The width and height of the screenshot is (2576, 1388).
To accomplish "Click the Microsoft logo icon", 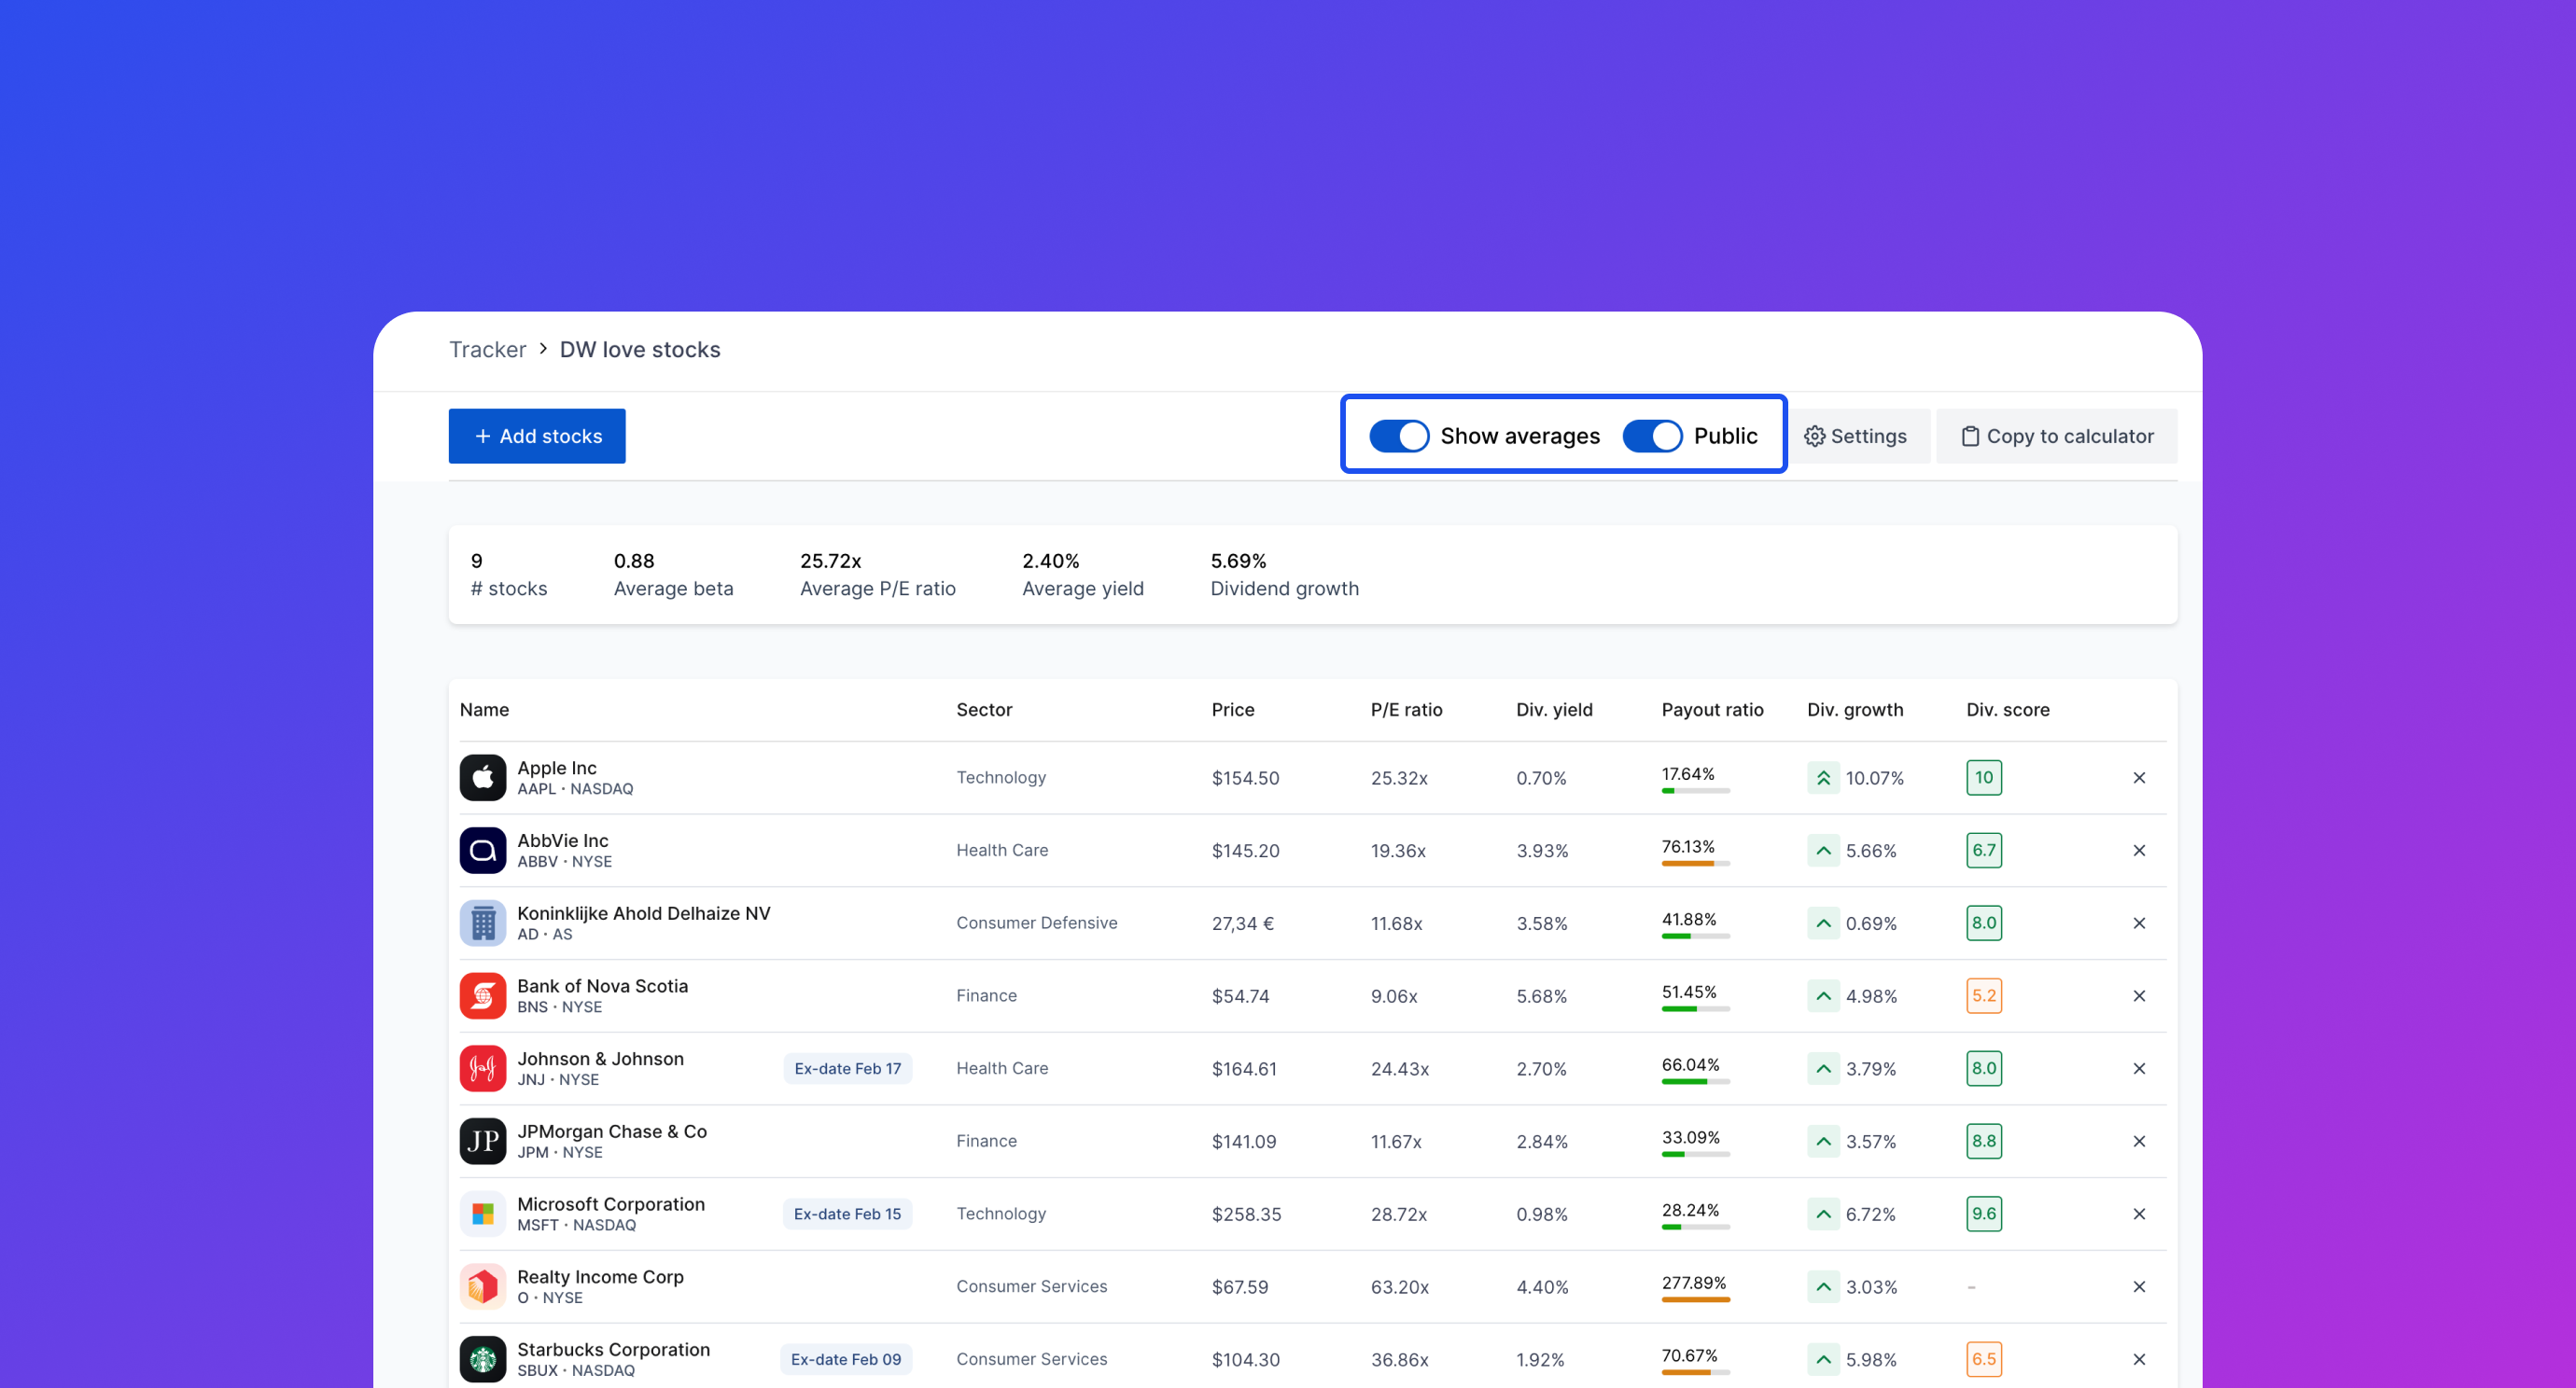I will pos(482,1214).
